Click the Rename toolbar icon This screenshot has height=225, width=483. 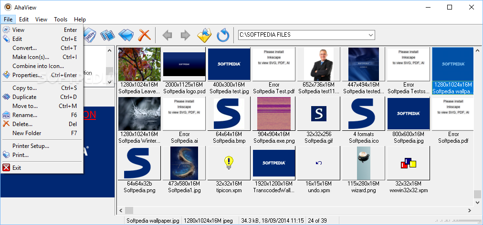[90, 35]
